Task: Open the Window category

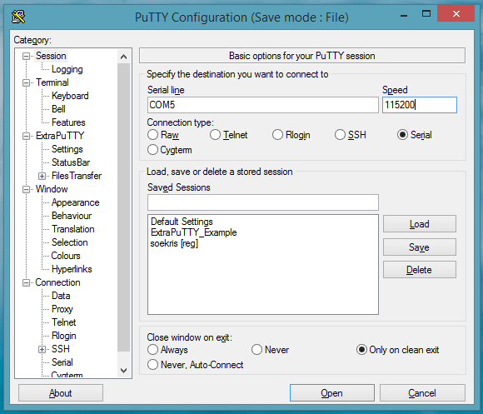Action: (x=52, y=189)
